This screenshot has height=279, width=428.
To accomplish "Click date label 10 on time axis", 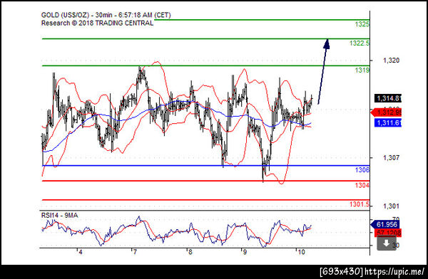I will point(301,252).
